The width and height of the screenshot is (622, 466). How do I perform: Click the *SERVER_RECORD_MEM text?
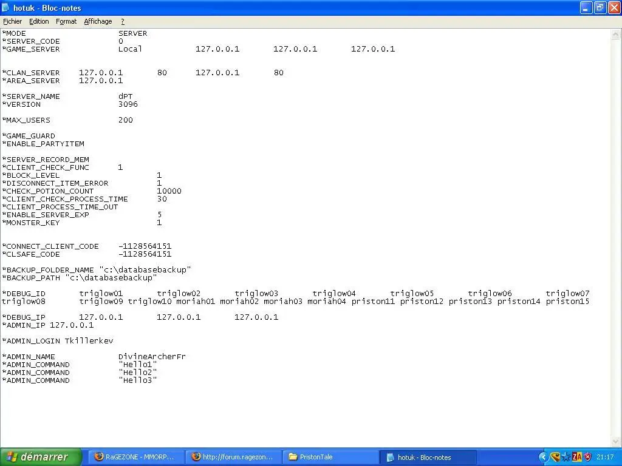46,160
